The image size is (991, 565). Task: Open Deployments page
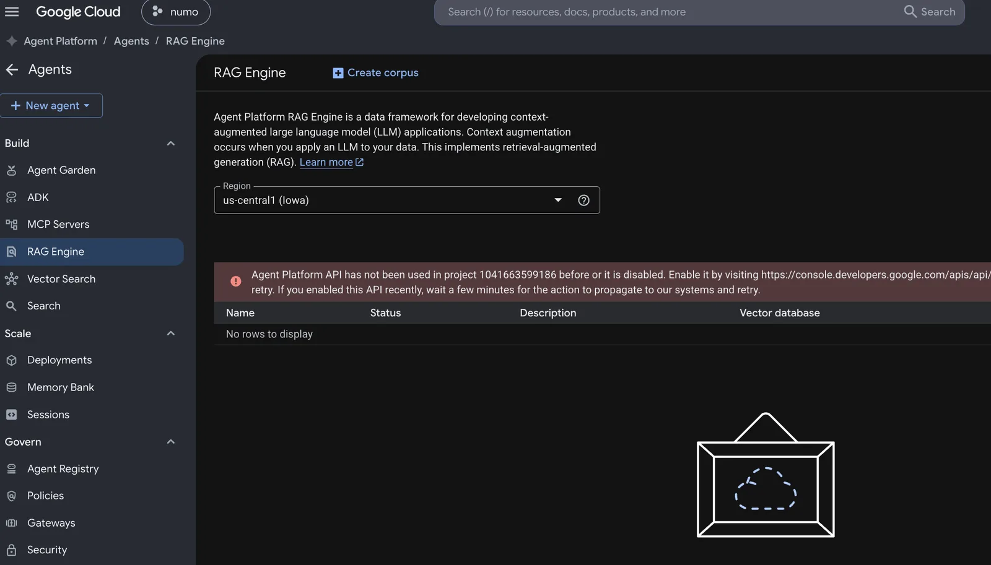[x=59, y=360]
